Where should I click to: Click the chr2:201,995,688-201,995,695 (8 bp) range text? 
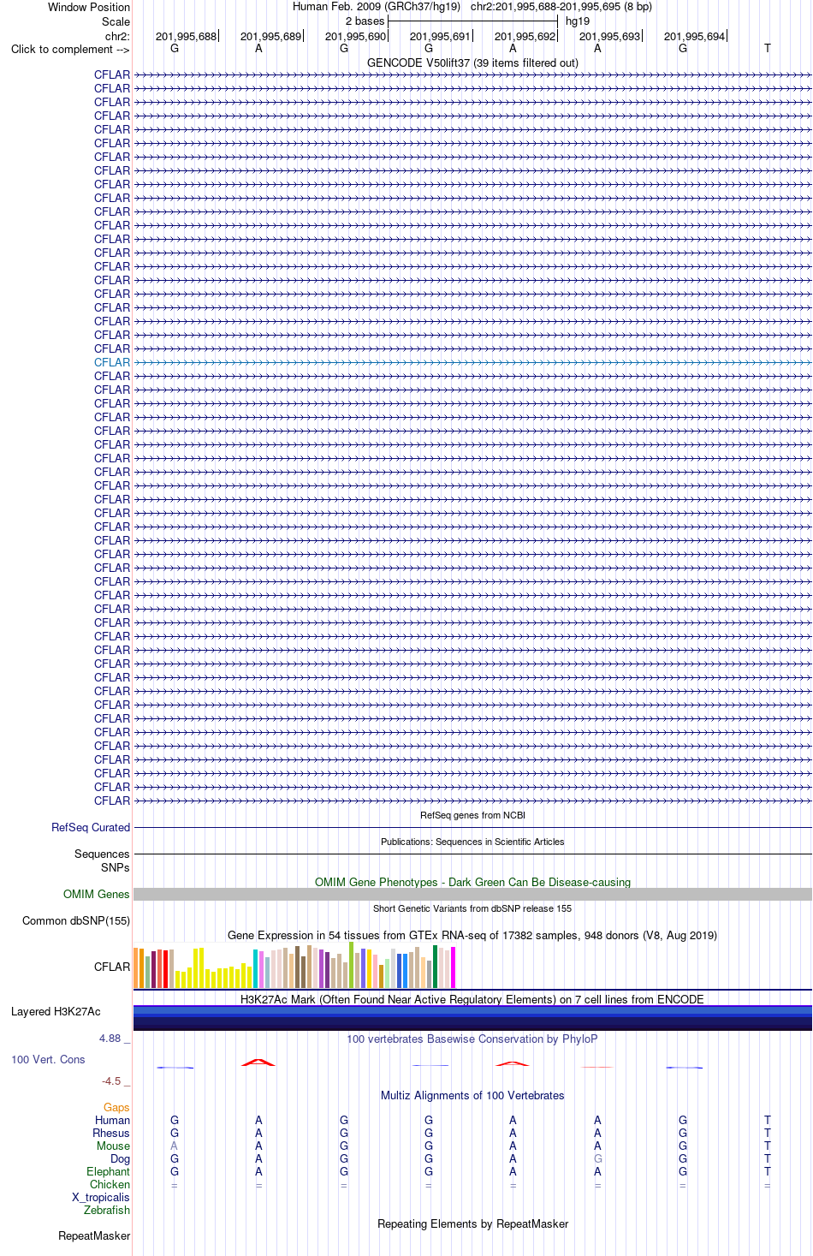pyautogui.click(x=561, y=6)
